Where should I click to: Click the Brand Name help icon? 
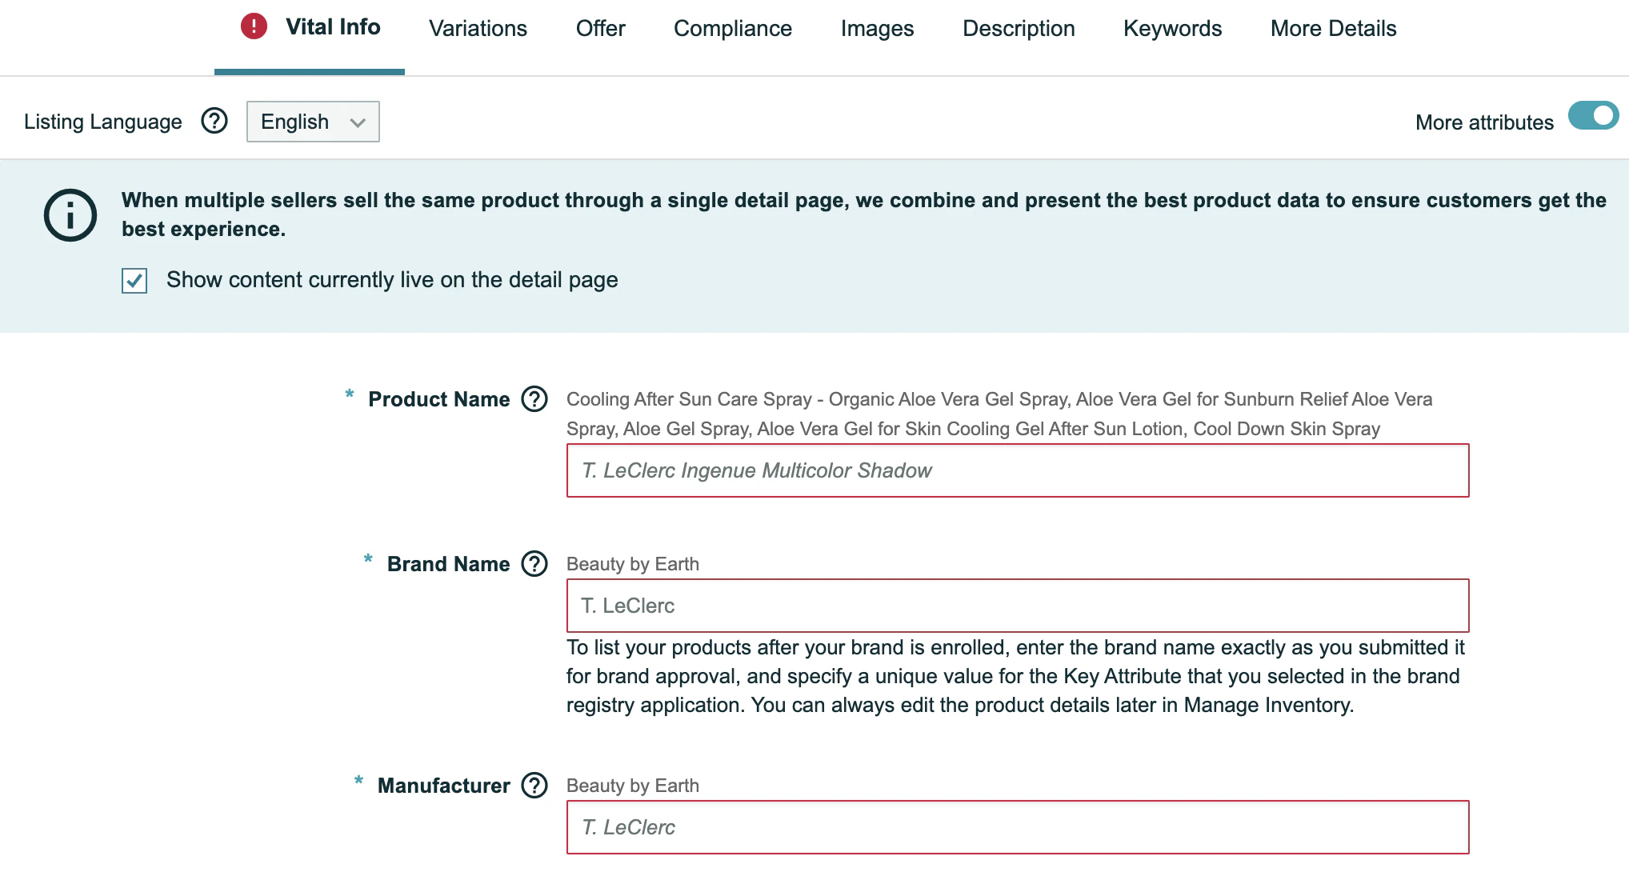point(534,564)
